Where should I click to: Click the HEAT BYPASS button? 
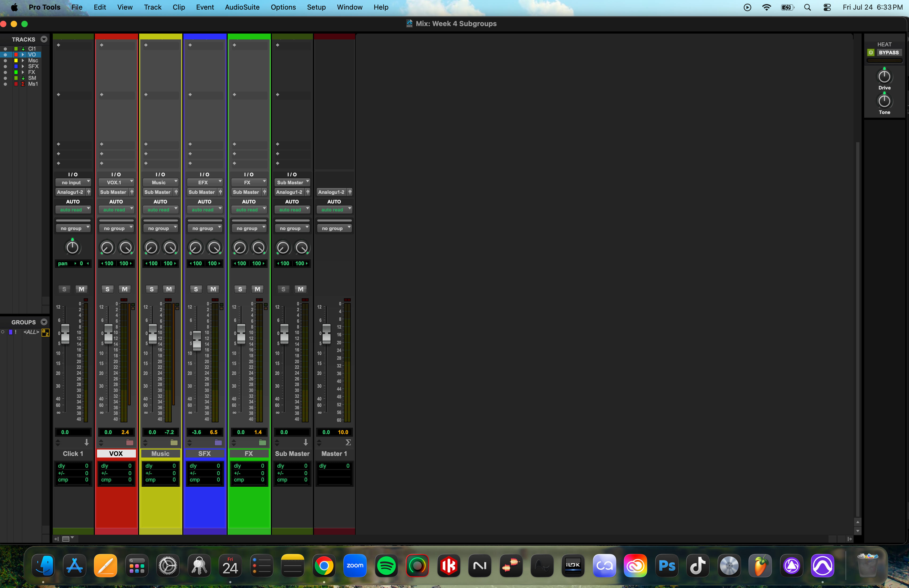tap(888, 53)
